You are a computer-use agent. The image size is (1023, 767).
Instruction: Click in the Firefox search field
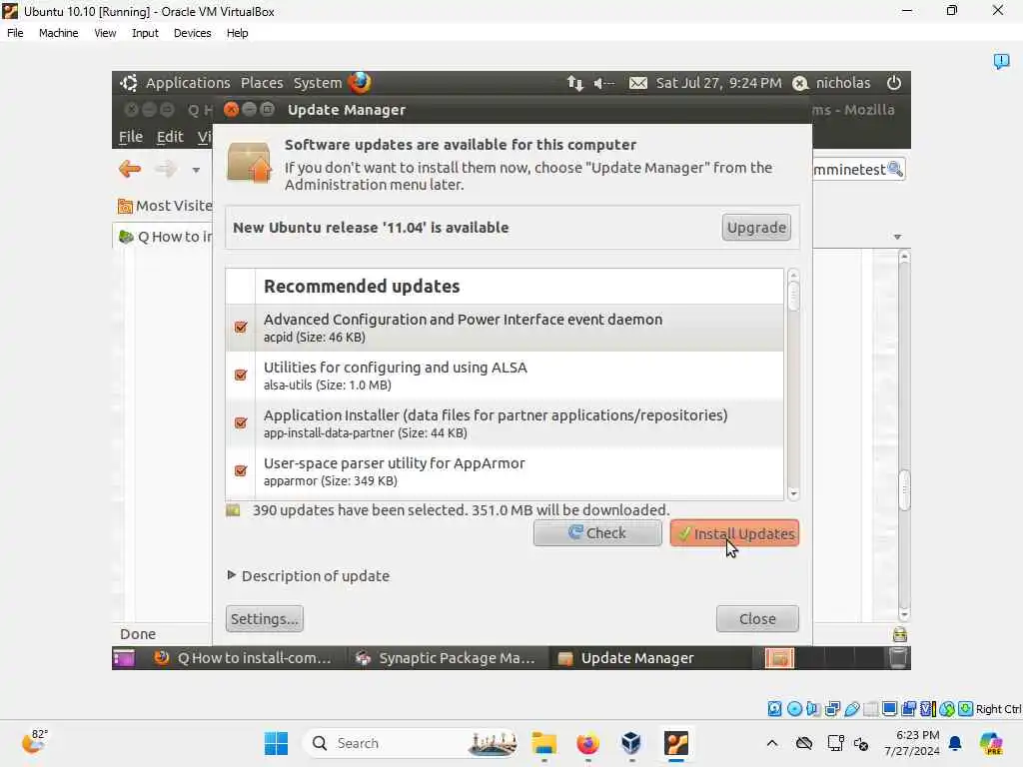(848, 170)
